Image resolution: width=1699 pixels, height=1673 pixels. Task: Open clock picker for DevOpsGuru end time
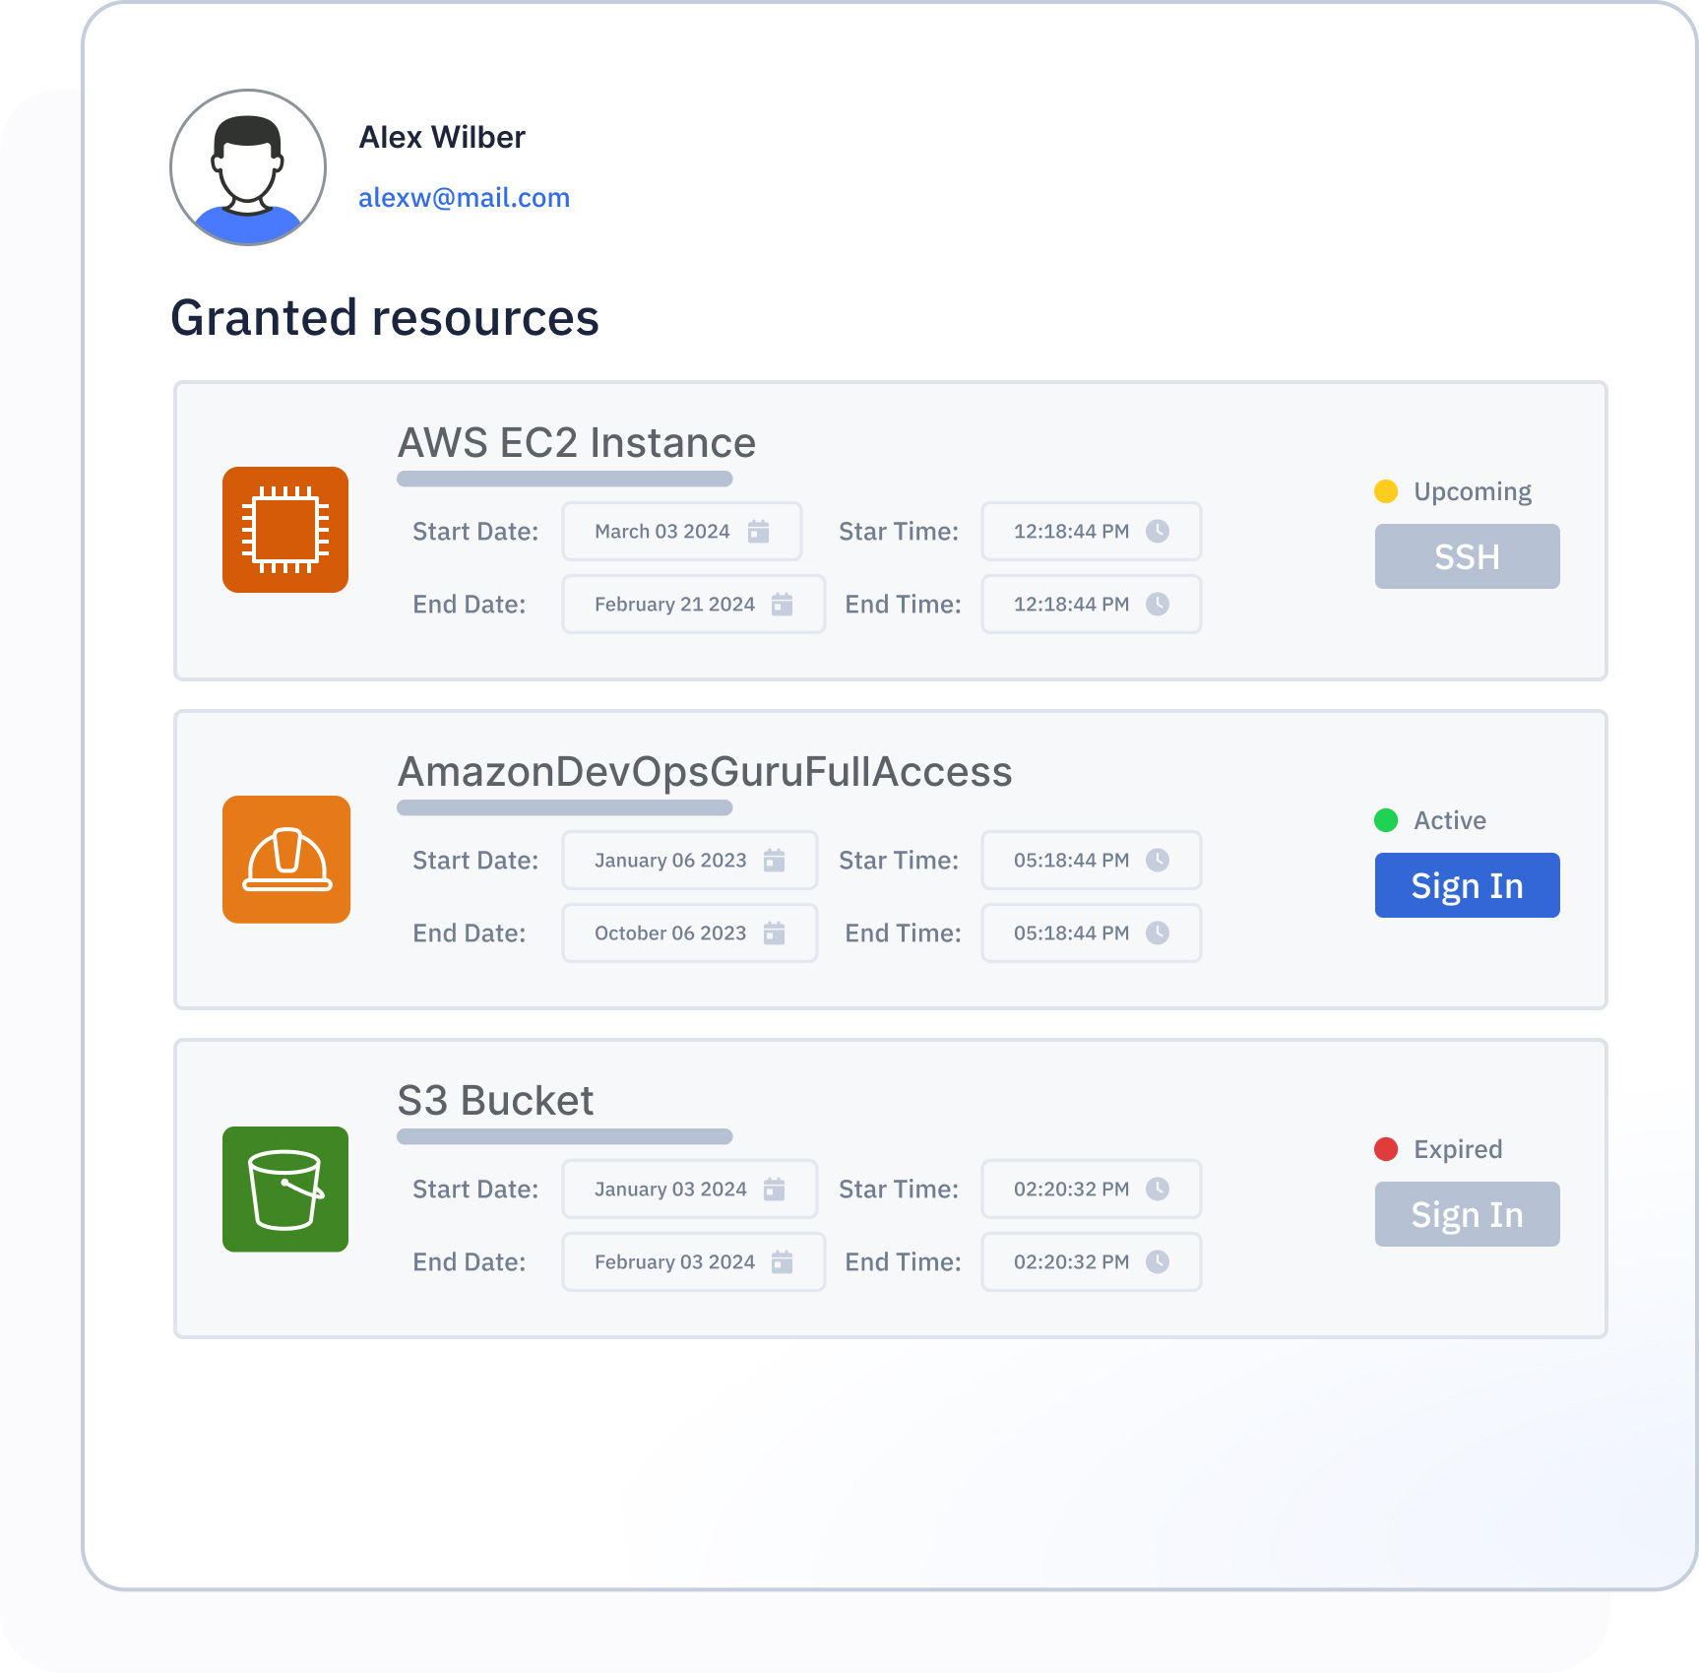click(x=1158, y=933)
